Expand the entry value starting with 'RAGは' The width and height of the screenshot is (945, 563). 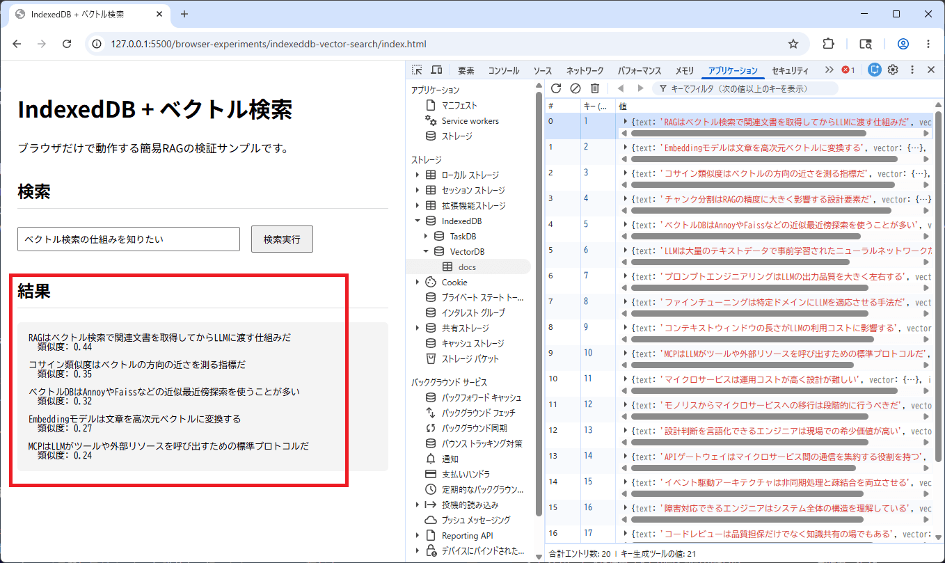point(626,121)
